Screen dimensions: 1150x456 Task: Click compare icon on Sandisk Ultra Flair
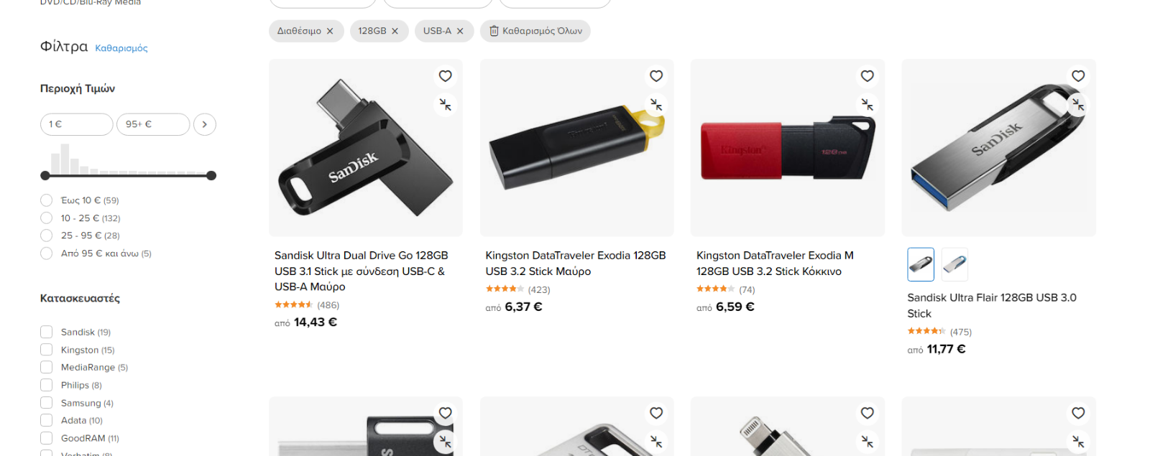(1078, 105)
